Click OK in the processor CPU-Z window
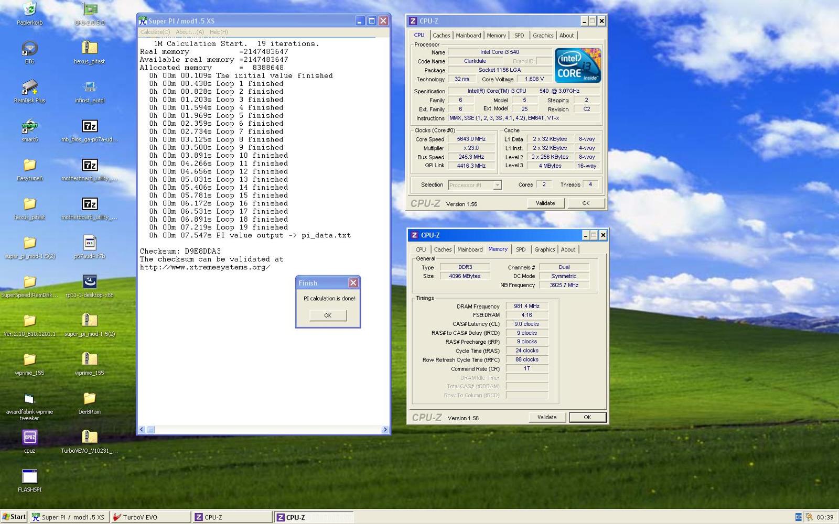The image size is (839, 524). coord(586,203)
